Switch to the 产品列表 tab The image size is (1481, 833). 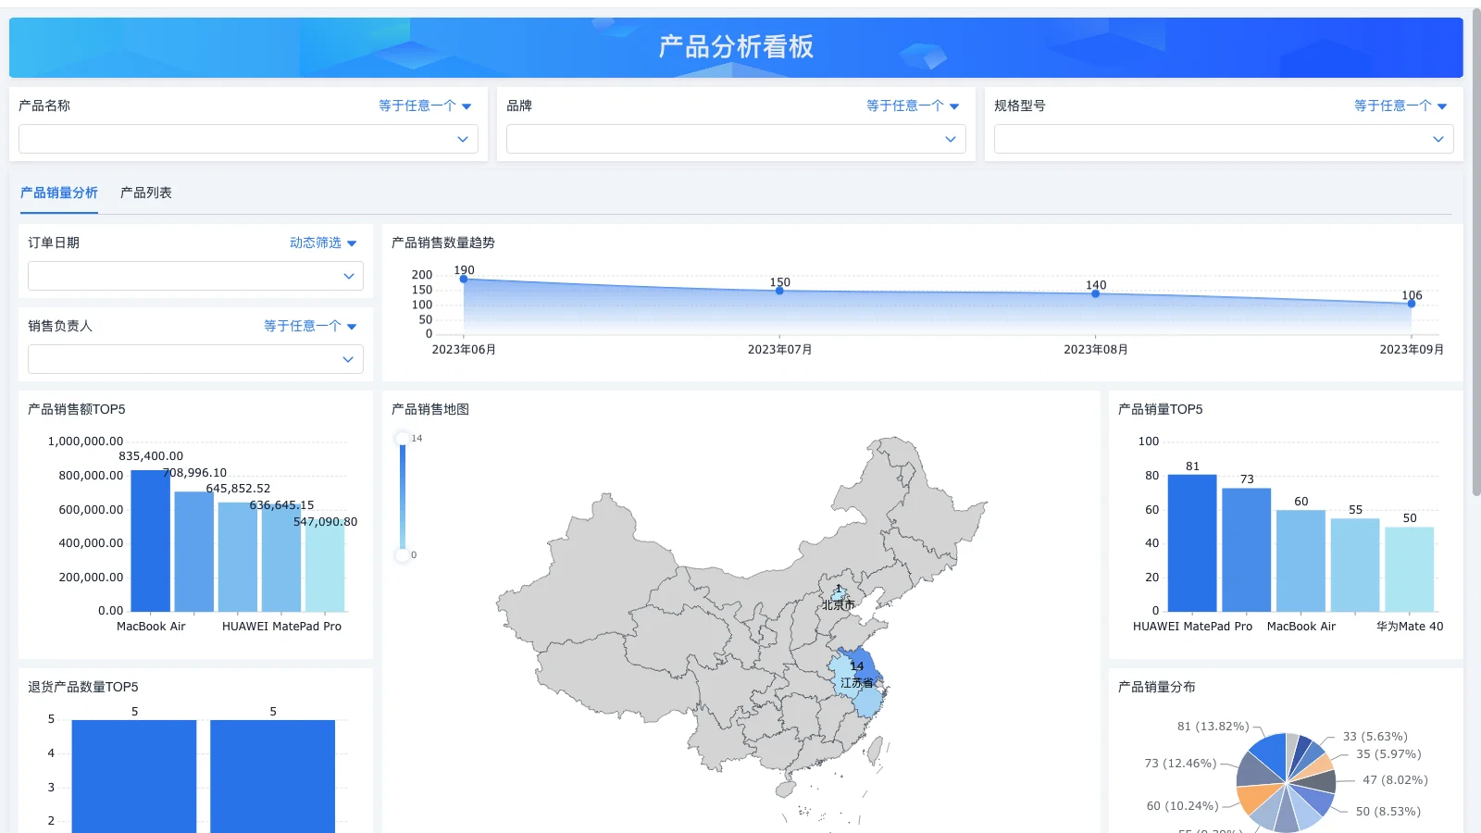tap(145, 193)
